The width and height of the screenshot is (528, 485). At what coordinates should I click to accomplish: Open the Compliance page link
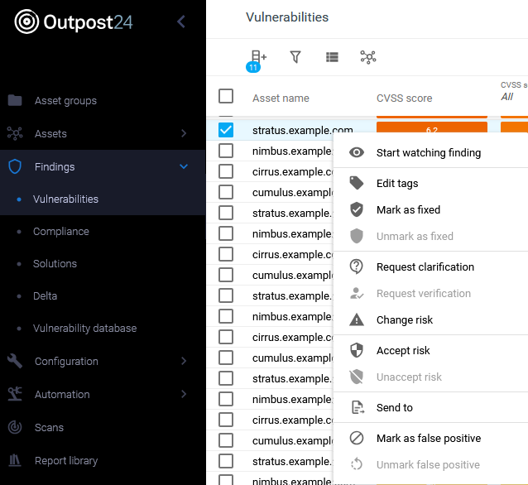coord(60,232)
